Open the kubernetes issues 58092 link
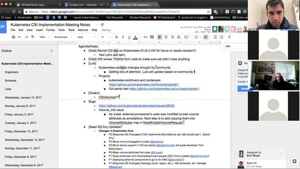This screenshot has height=169, width=300. (136, 106)
